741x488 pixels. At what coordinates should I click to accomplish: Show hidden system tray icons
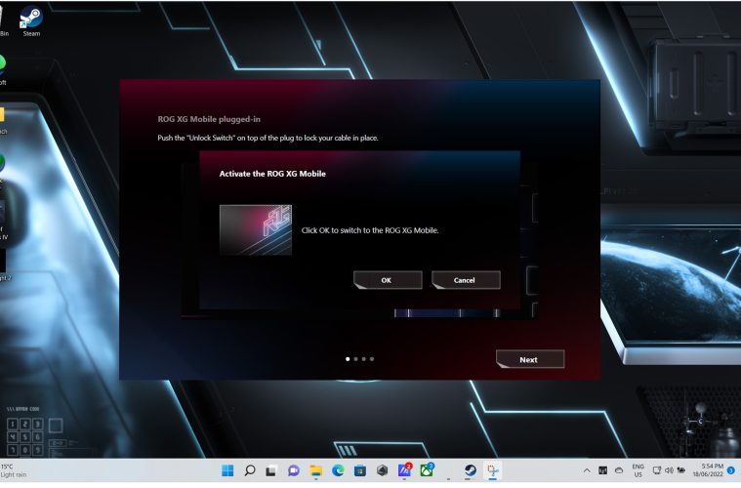(587, 470)
